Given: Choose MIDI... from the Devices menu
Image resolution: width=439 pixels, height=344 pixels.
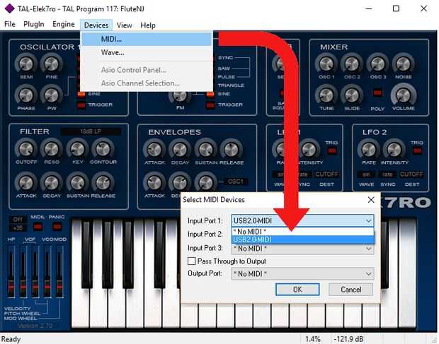Looking at the screenshot, I should tap(147, 39).
